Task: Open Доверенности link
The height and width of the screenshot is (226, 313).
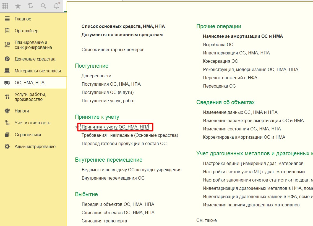Action: (96, 76)
